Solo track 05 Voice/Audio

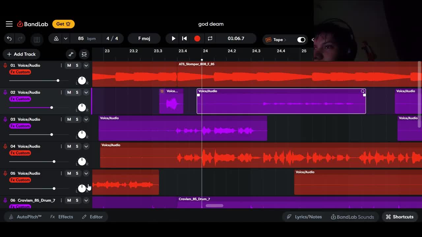click(77, 173)
